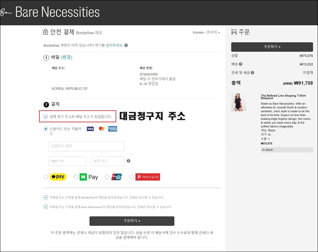Open help icon next to 관세 및 세금
The height and width of the screenshot is (252, 318).
[x=252, y=73]
